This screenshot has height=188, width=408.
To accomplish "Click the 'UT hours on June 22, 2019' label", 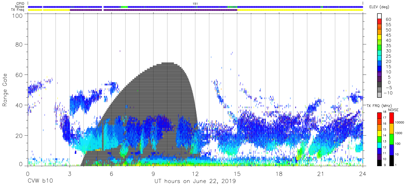I will 195,181.
